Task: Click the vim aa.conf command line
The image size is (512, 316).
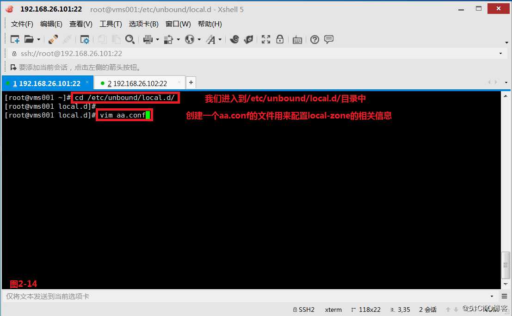Action: pos(123,115)
